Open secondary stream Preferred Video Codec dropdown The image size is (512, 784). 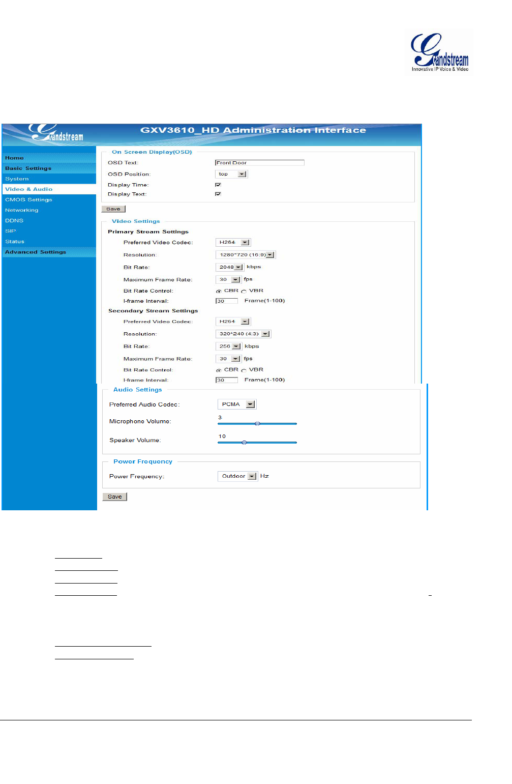pyautogui.click(x=233, y=322)
